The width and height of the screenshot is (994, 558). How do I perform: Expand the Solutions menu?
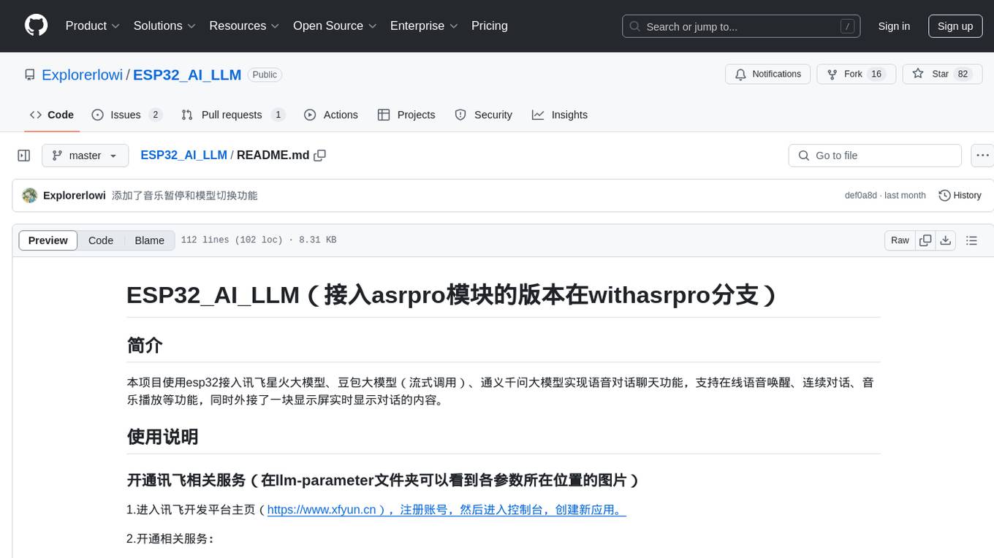(164, 26)
